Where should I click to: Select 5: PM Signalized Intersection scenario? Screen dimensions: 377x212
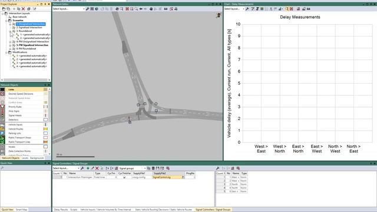coord(32,45)
